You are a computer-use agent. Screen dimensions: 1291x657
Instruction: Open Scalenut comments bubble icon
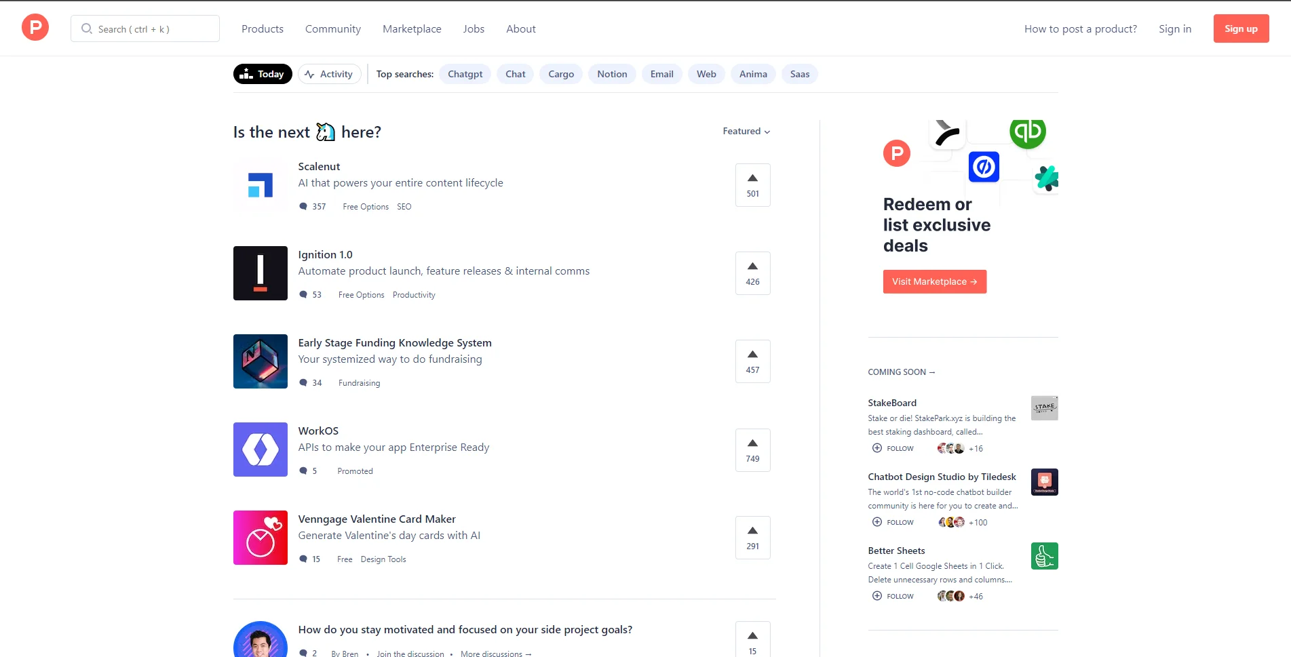[303, 206]
